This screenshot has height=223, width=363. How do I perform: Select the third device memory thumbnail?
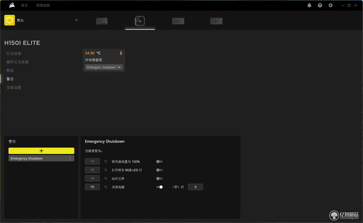tap(178, 21)
